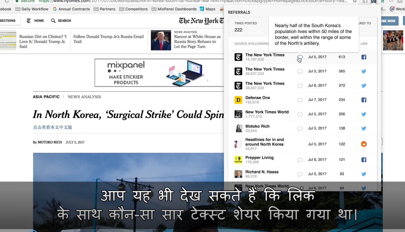Go to NYT Home
405x232 pixels.
click(x=35, y=21)
